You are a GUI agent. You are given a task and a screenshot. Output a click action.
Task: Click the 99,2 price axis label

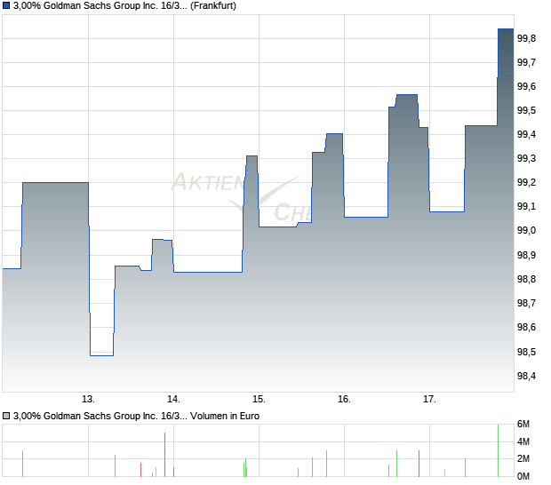pos(526,182)
